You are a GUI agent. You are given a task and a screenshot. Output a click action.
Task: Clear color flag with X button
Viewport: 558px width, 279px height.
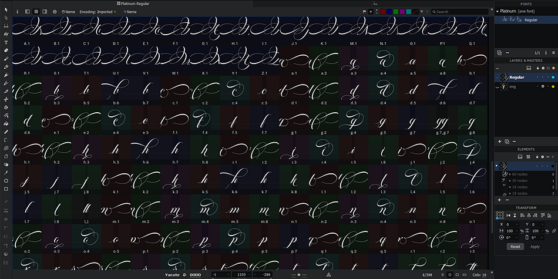[371, 12]
